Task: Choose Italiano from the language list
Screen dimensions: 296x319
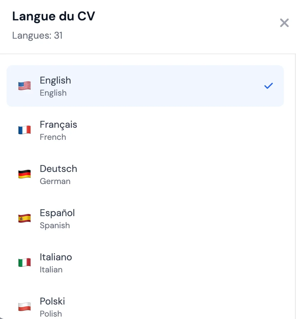Action: [145, 262]
